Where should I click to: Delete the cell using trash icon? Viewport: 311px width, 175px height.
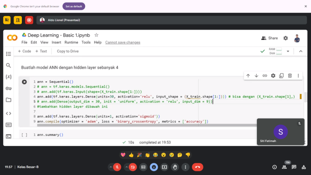(290, 76)
